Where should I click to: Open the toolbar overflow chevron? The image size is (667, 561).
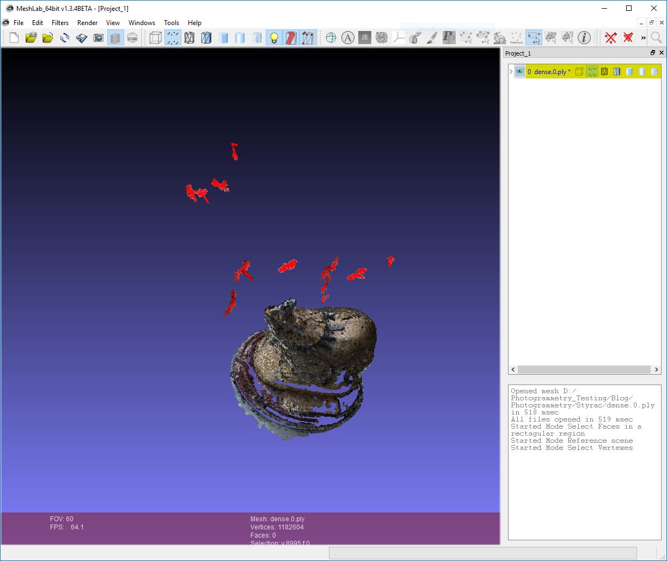tap(643, 37)
